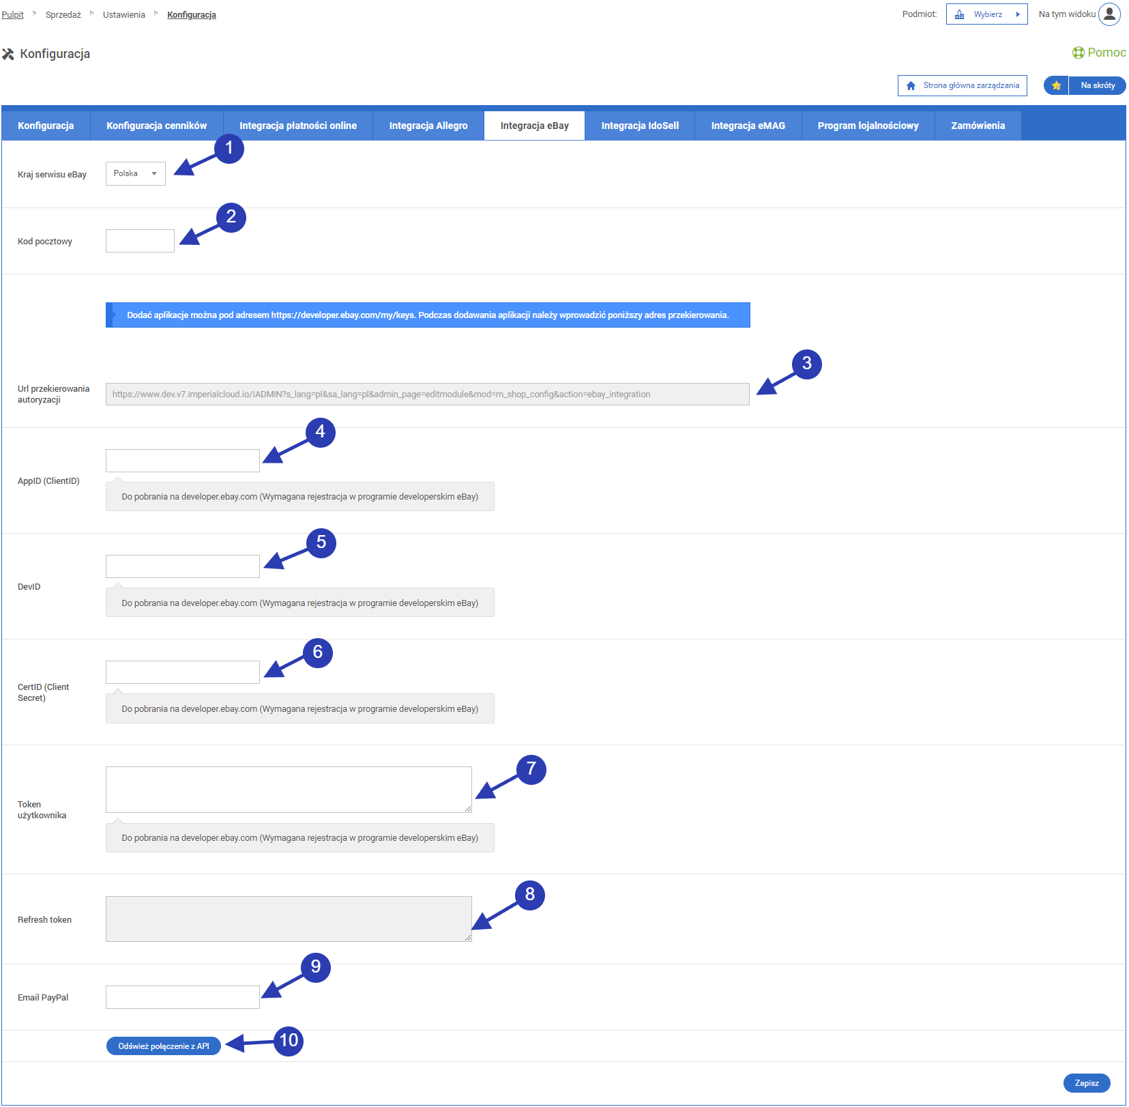
Task: Click the yellow star favorites icon
Action: pyautogui.click(x=1056, y=85)
